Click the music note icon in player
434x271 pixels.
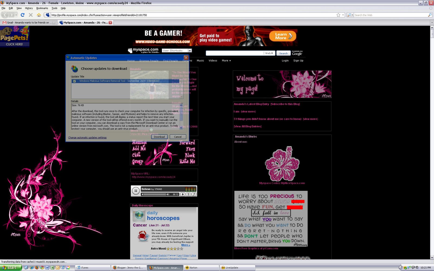[x=194, y=194]
